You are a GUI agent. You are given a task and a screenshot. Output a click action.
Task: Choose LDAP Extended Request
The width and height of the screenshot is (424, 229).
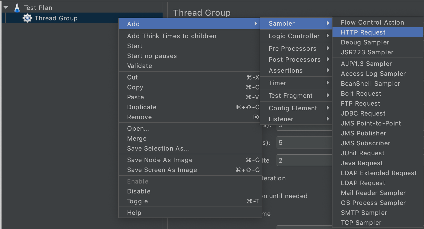click(378, 173)
